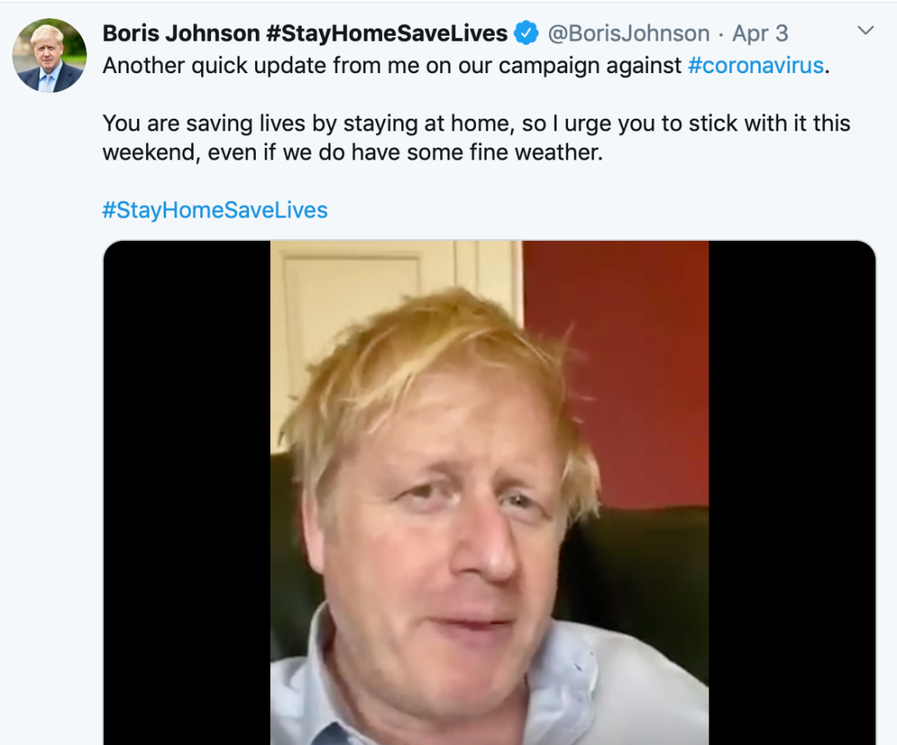Open the round profile avatar photo
Viewport: 897px width, 745px height.
[50, 56]
